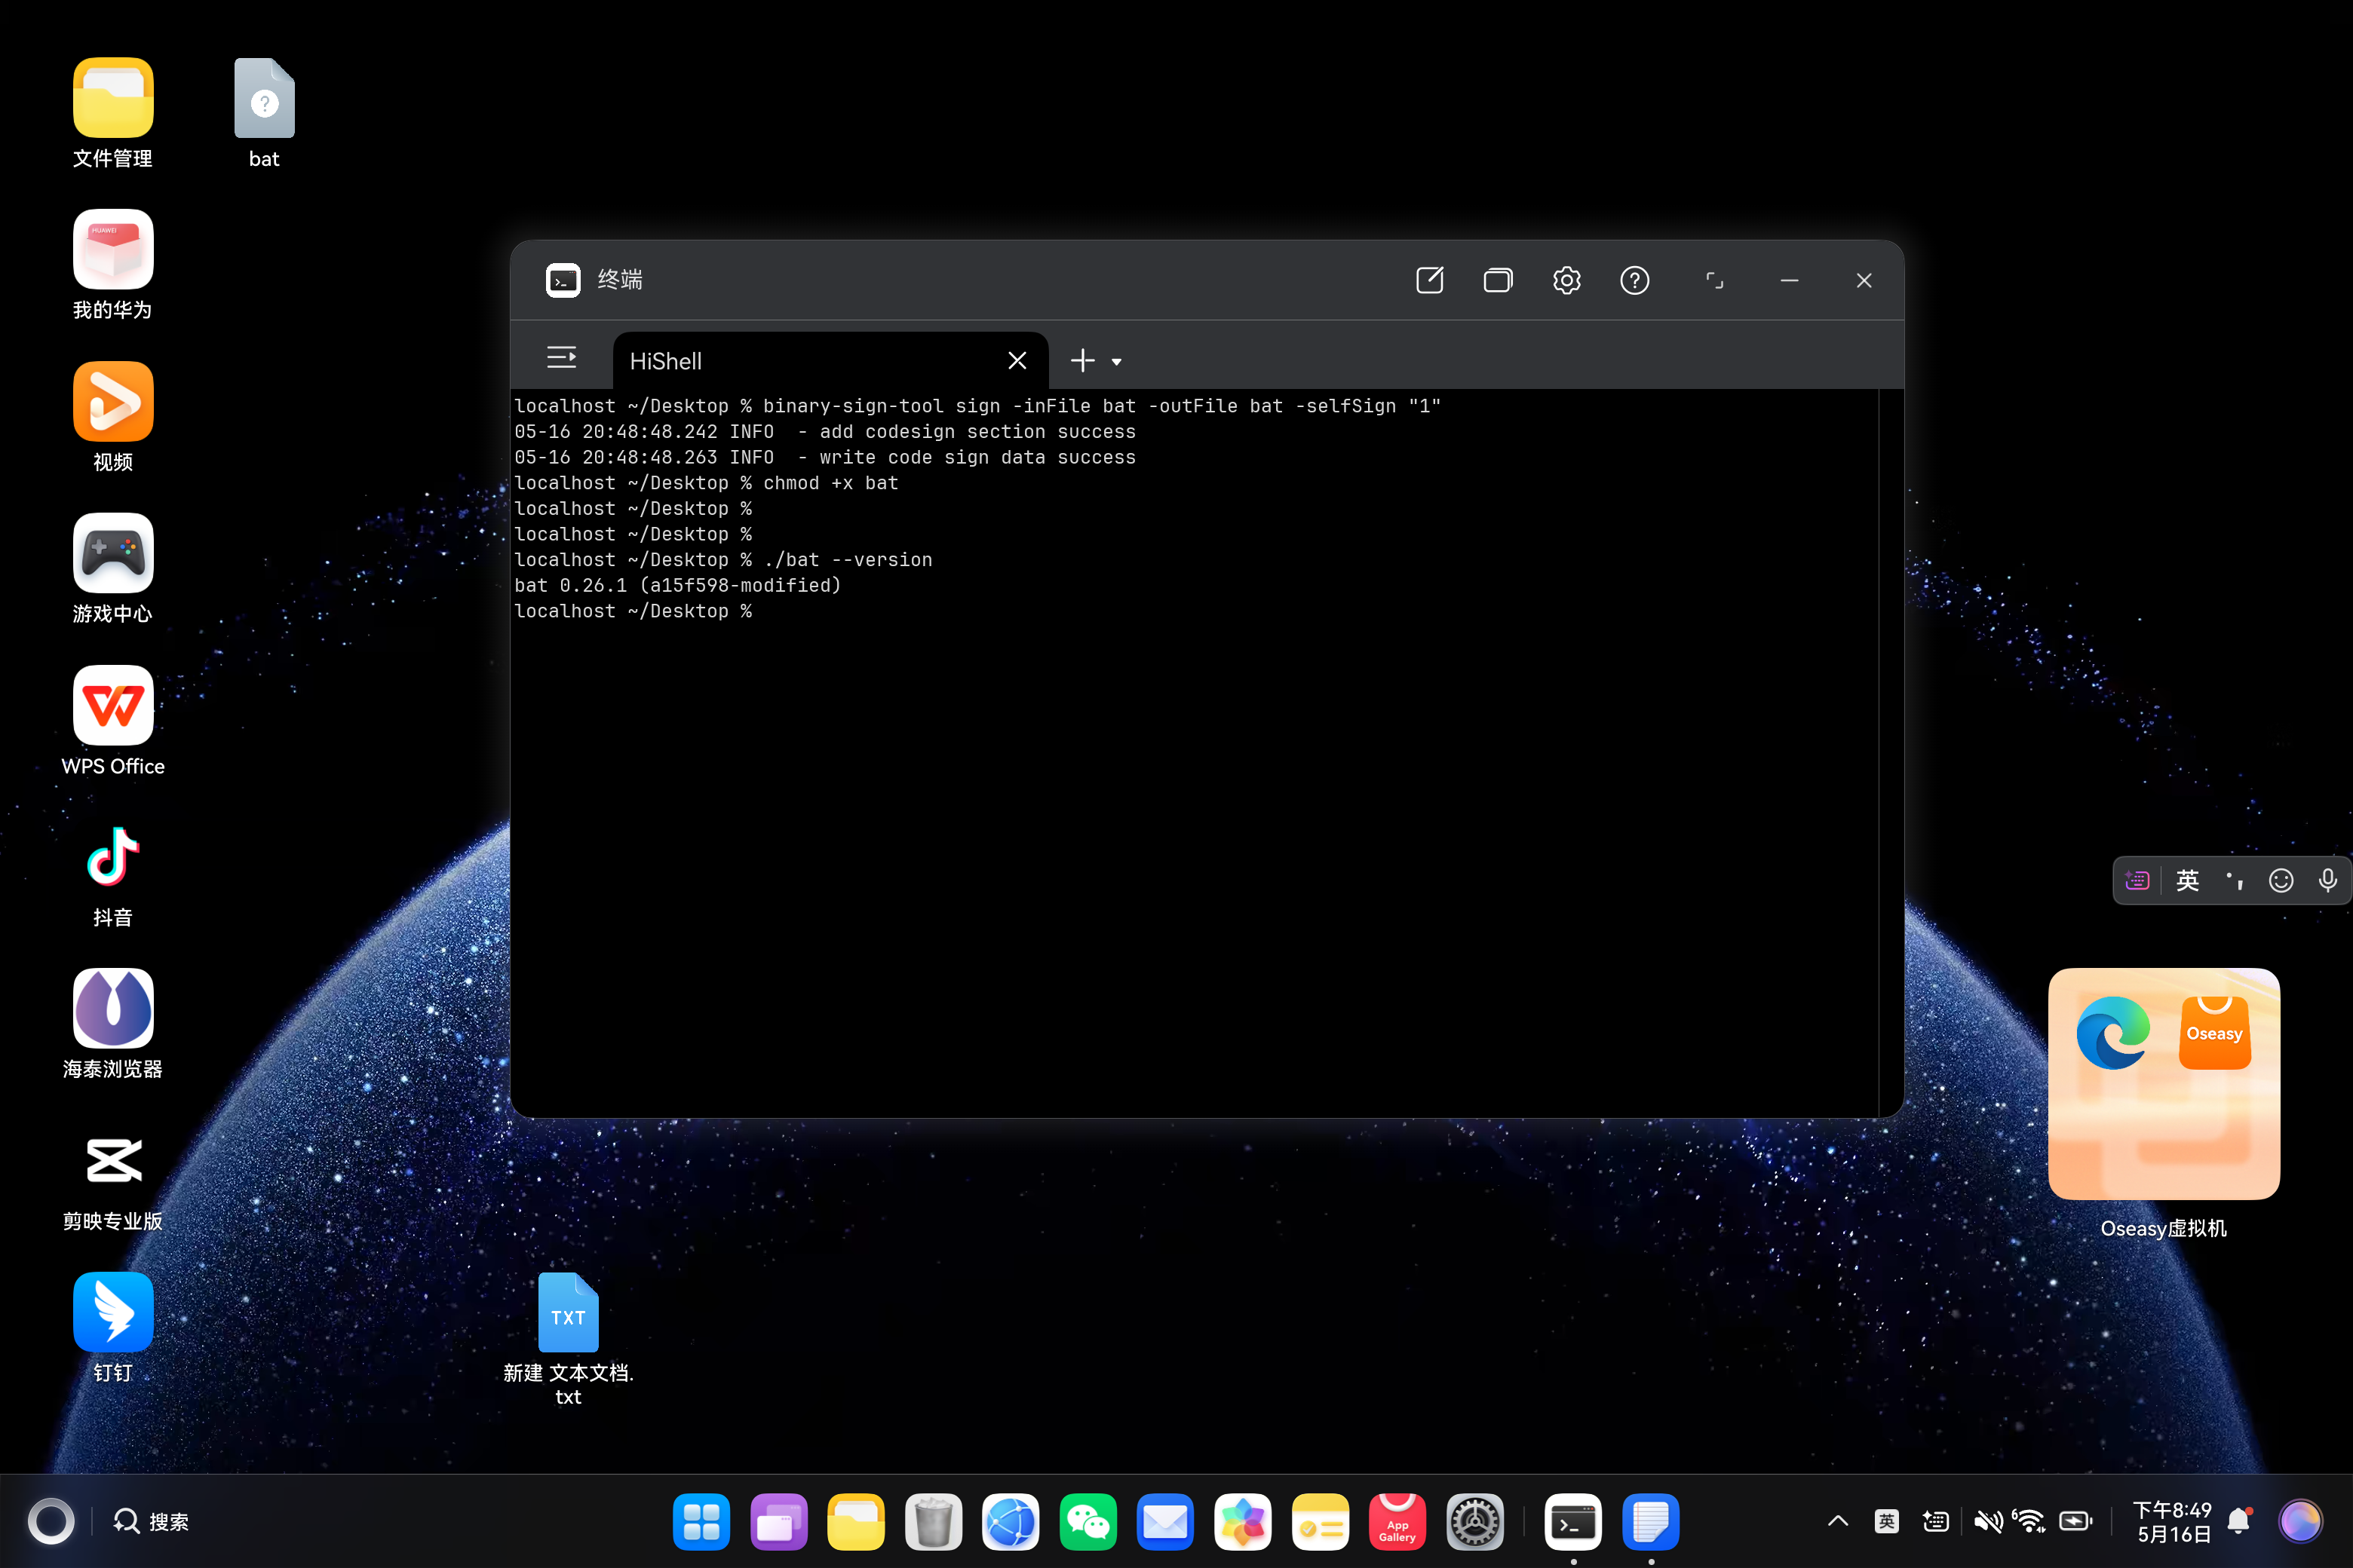Expand the new-tab shell dropdown arrow
Image resolution: width=2353 pixels, height=1568 pixels.
coord(1116,362)
